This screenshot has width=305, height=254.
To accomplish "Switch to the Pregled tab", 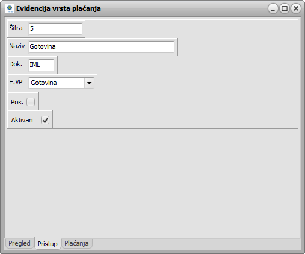I will pos(19,243).
